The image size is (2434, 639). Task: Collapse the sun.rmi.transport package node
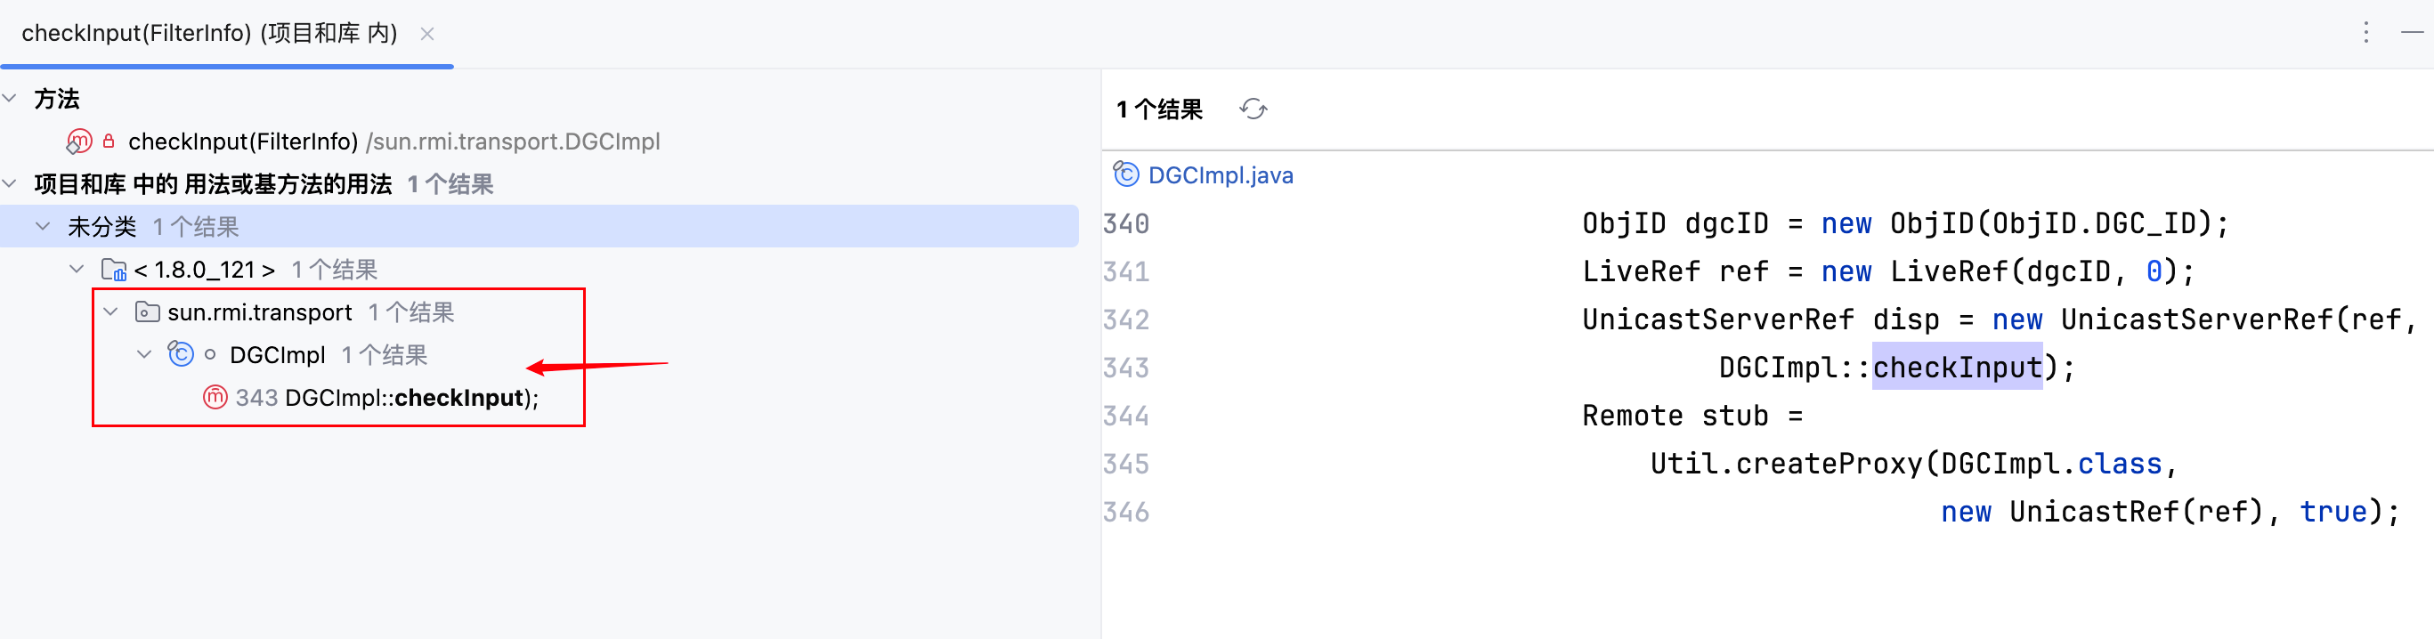111,312
